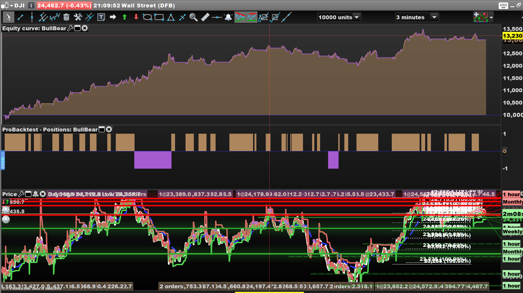
Task: Close the Equity curve BullBear panel
Action: (x=85, y=28)
